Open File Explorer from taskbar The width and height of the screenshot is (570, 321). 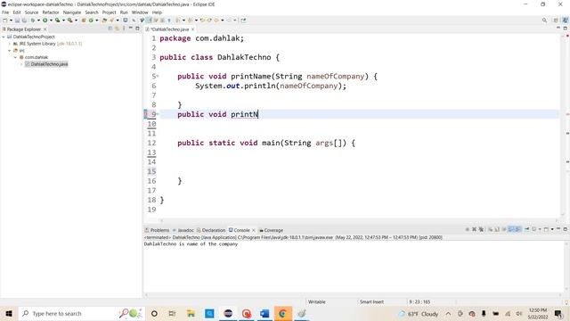coord(191,313)
